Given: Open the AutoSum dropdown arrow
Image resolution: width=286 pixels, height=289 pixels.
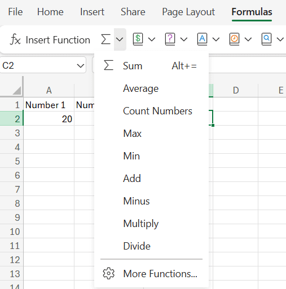Looking at the screenshot, I should click(120, 39).
